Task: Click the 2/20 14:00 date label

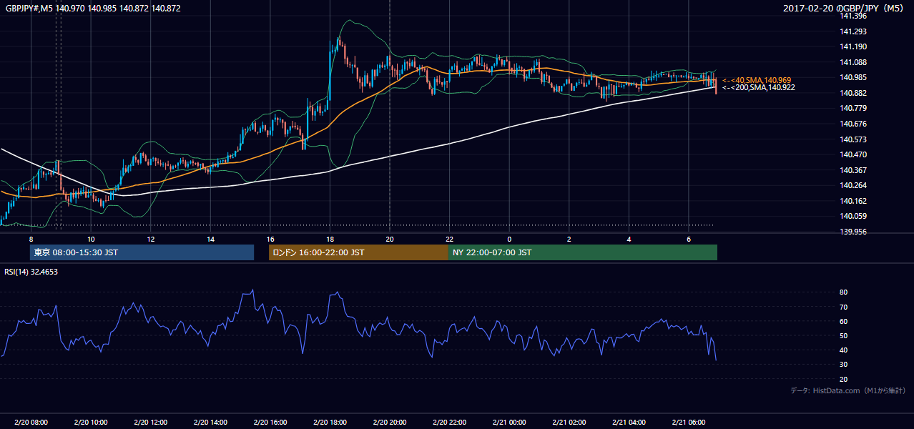Action: (x=210, y=422)
